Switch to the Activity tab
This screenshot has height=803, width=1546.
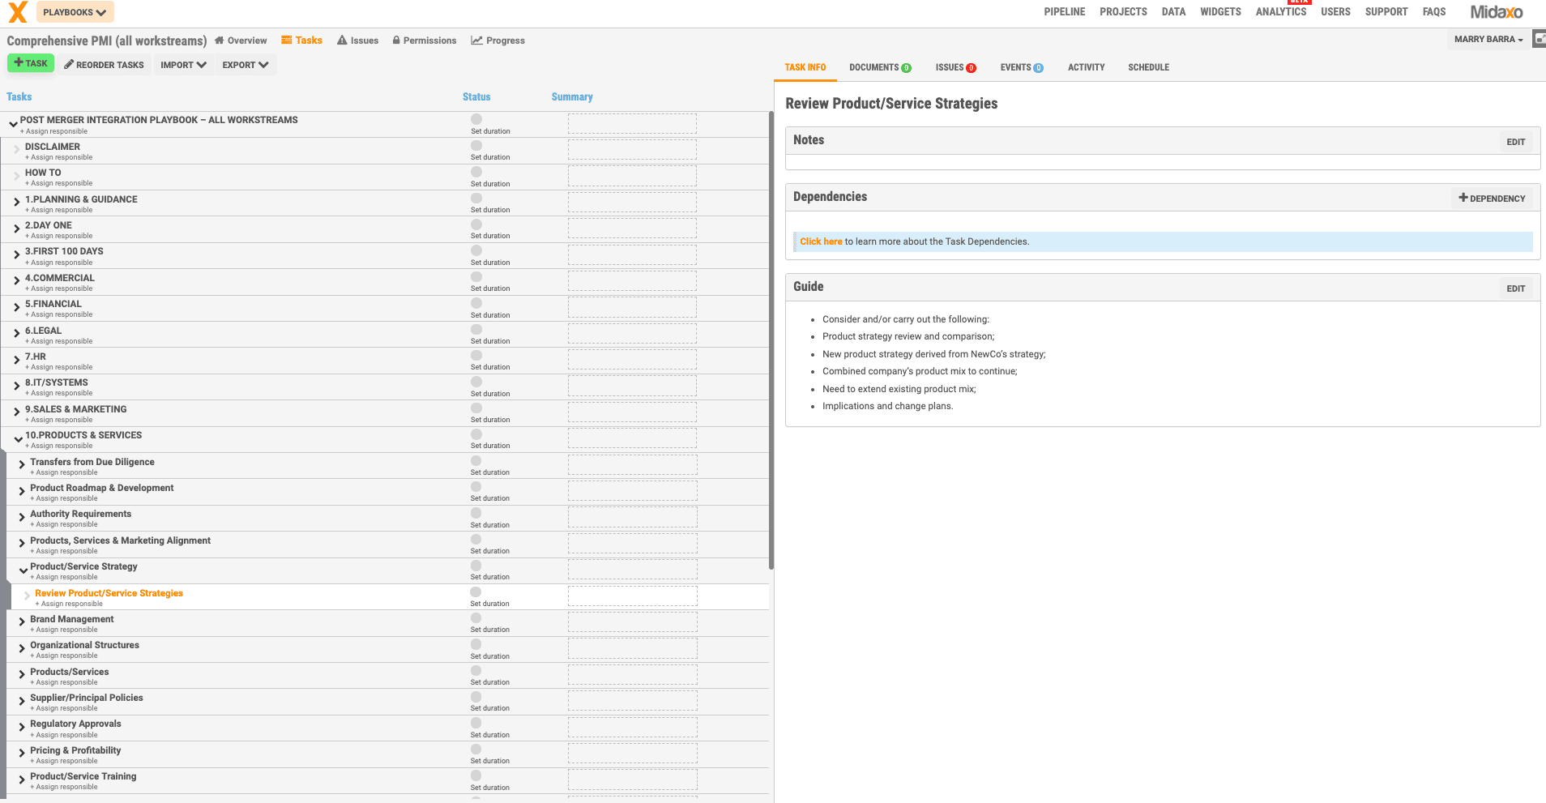pyautogui.click(x=1086, y=67)
